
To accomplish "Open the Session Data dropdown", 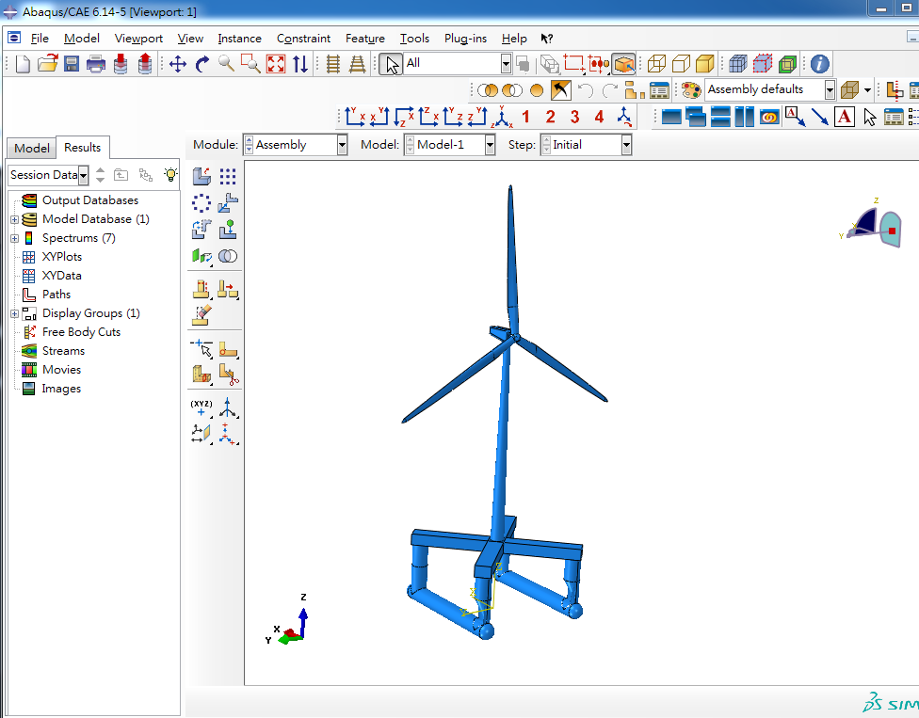I will click(x=83, y=175).
